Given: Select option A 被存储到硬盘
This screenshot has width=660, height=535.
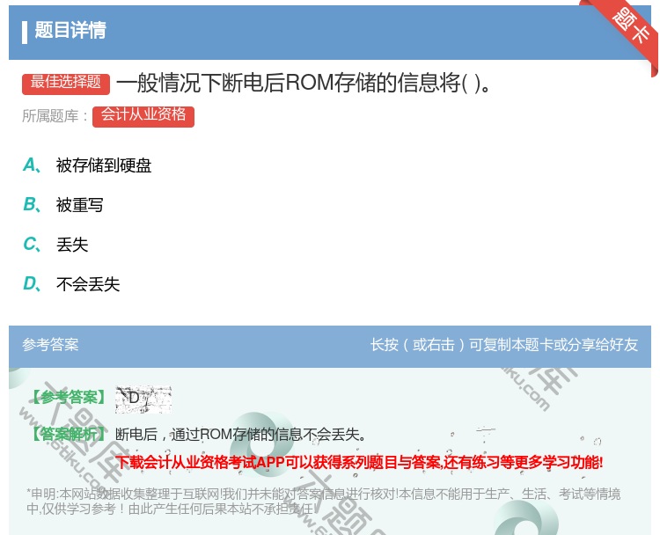Looking at the screenshot, I should tap(87, 165).
